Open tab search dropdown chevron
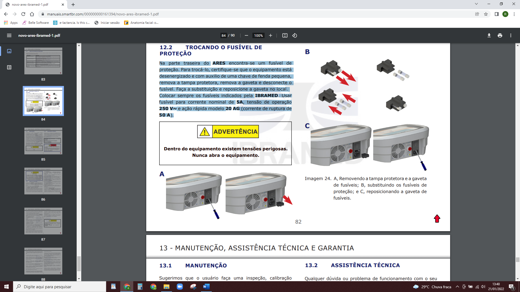Viewport: 520px width, 292px height. (x=476, y=4)
